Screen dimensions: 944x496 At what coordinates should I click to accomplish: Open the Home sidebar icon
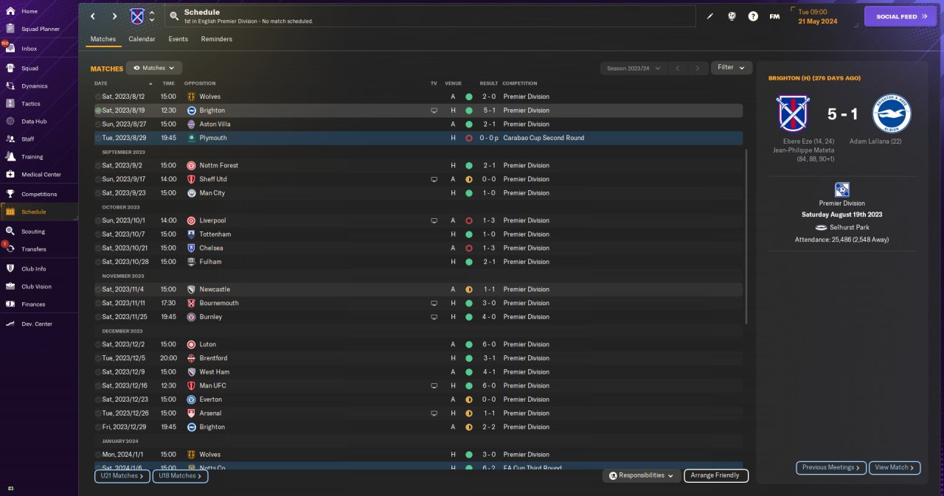pos(10,11)
